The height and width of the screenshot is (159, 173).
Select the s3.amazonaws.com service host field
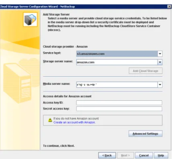pos(117,54)
